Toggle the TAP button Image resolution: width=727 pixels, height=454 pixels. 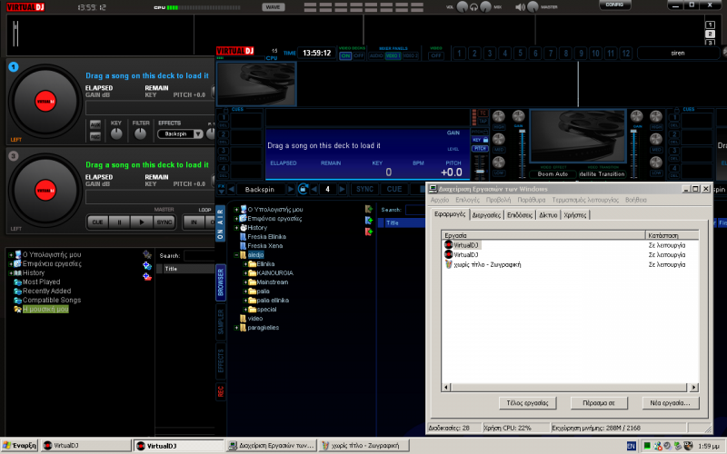click(483, 121)
